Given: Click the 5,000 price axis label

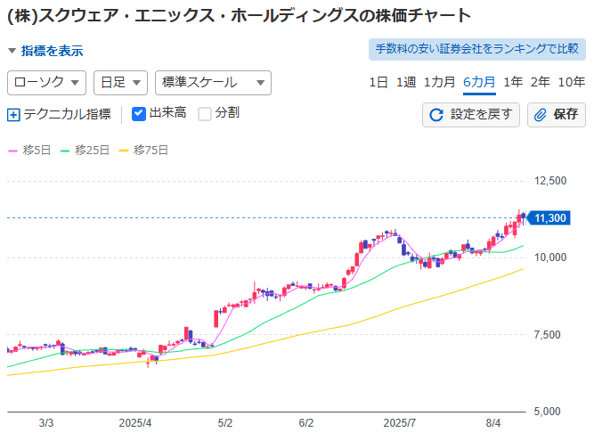Looking at the screenshot, I should point(547,411).
